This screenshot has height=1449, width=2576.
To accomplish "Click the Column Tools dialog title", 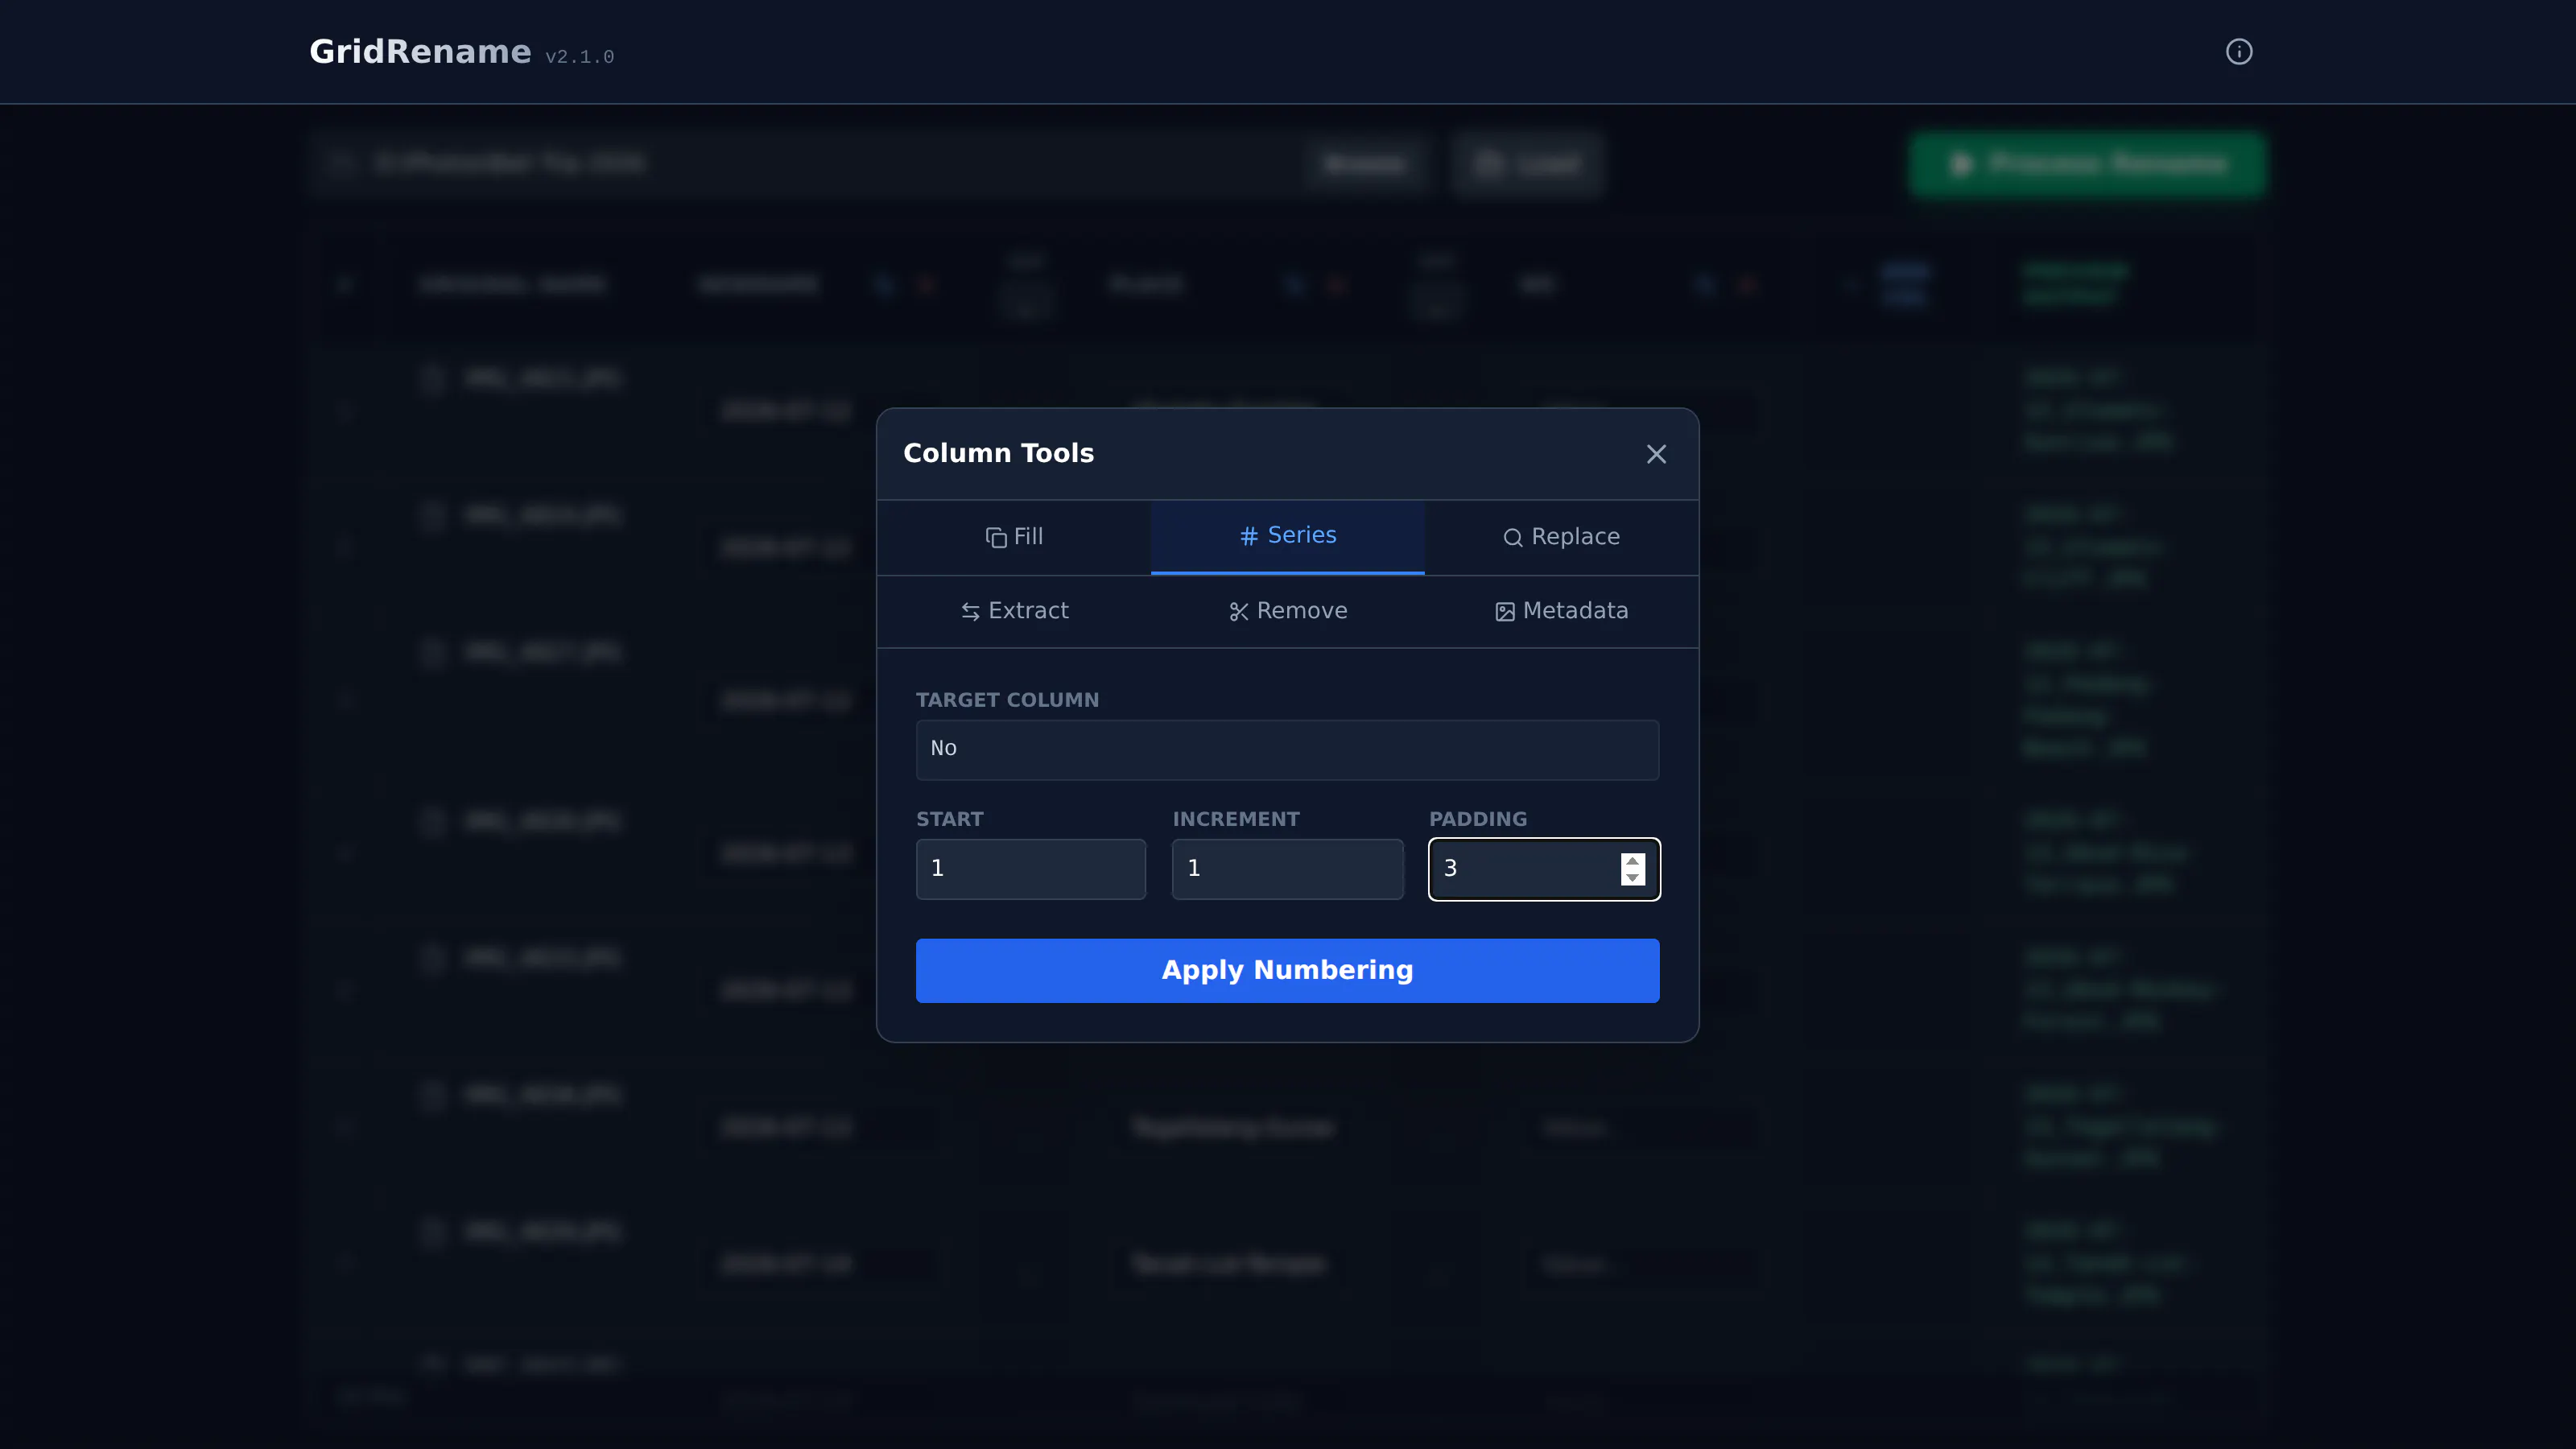I will (998, 453).
